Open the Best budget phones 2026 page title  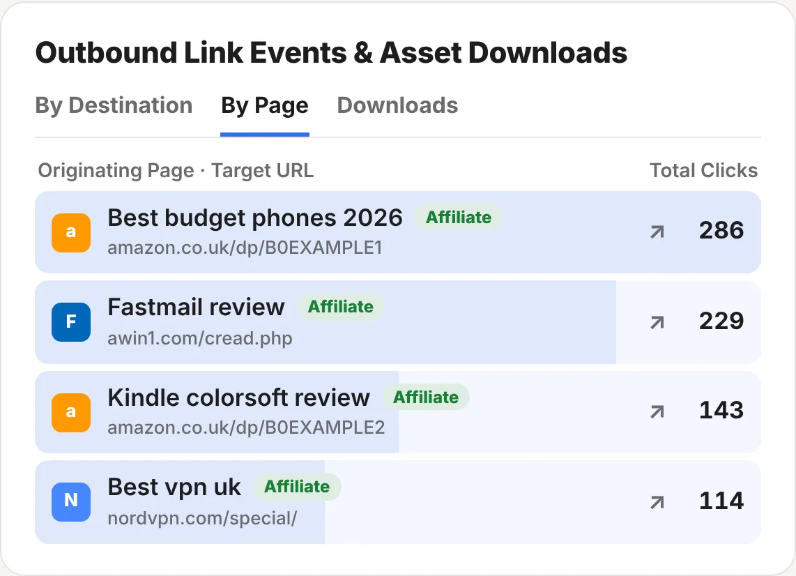tap(255, 218)
